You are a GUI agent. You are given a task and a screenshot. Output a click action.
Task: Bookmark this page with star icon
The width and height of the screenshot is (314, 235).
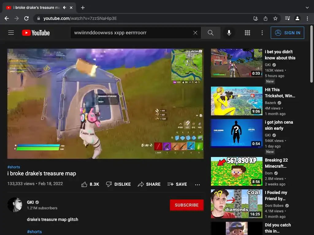click(x=275, y=18)
